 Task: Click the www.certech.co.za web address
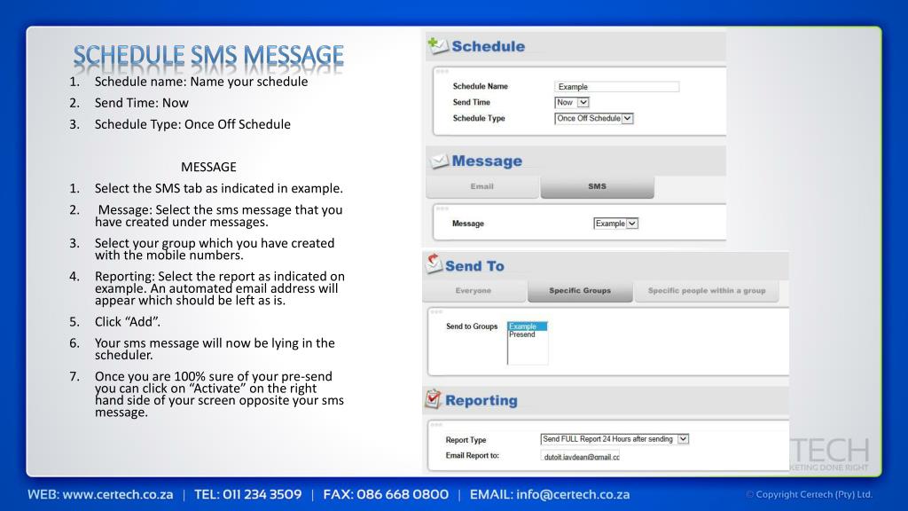[118, 495]
